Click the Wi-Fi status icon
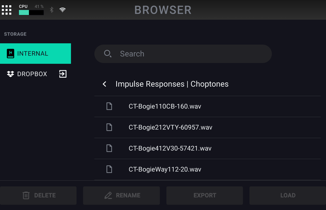 click(x=63, y=10)
